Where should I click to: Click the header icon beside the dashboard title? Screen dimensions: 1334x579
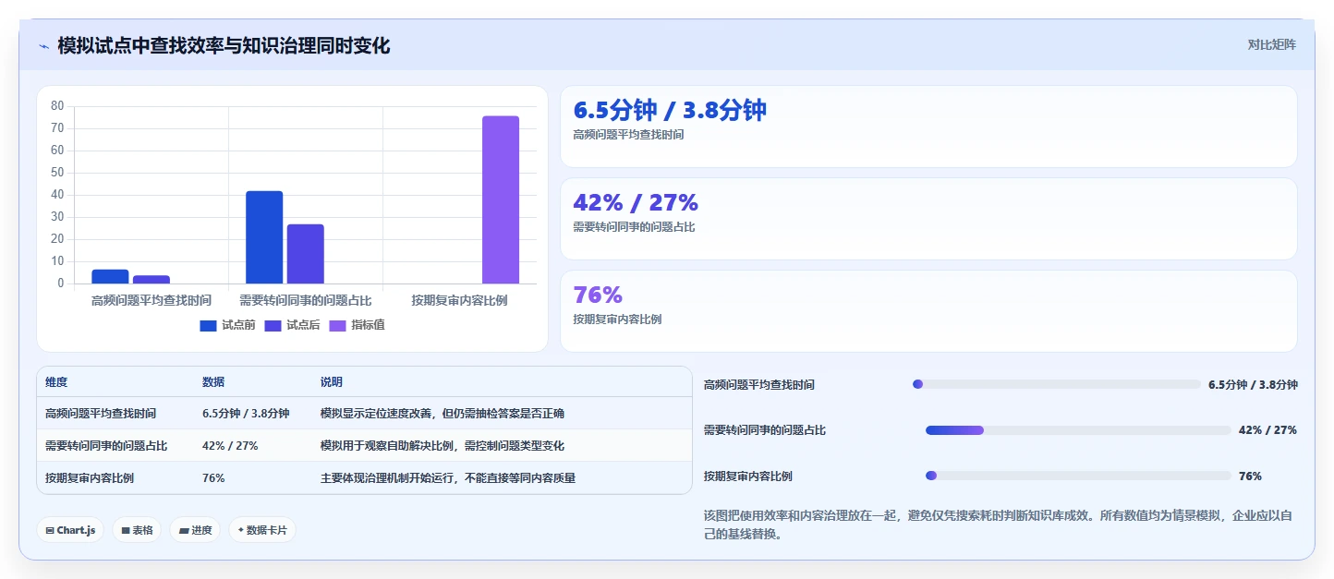(x=43, y=46)
